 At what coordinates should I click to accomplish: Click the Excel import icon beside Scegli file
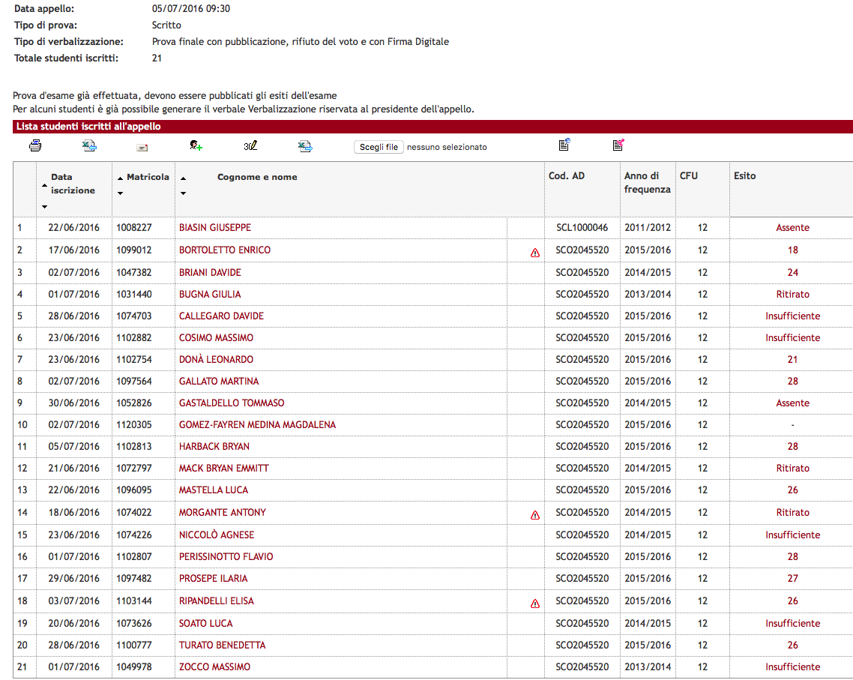[305, 145]
